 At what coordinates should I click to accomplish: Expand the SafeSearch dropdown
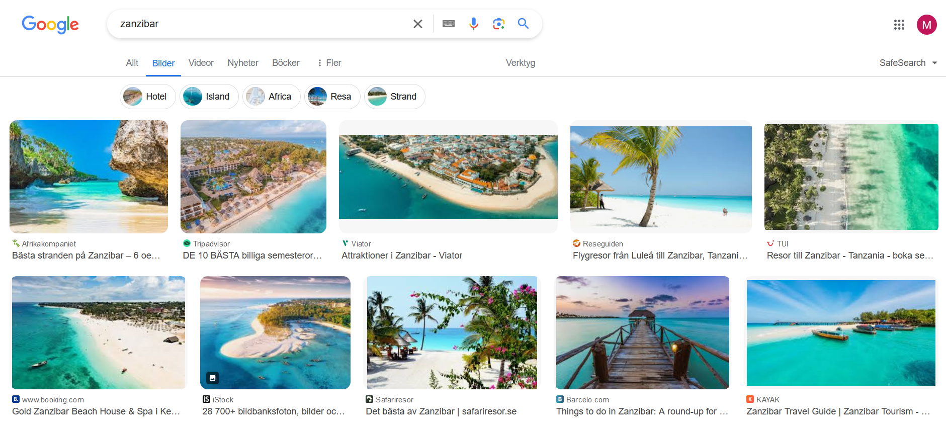tap(908, 63)
